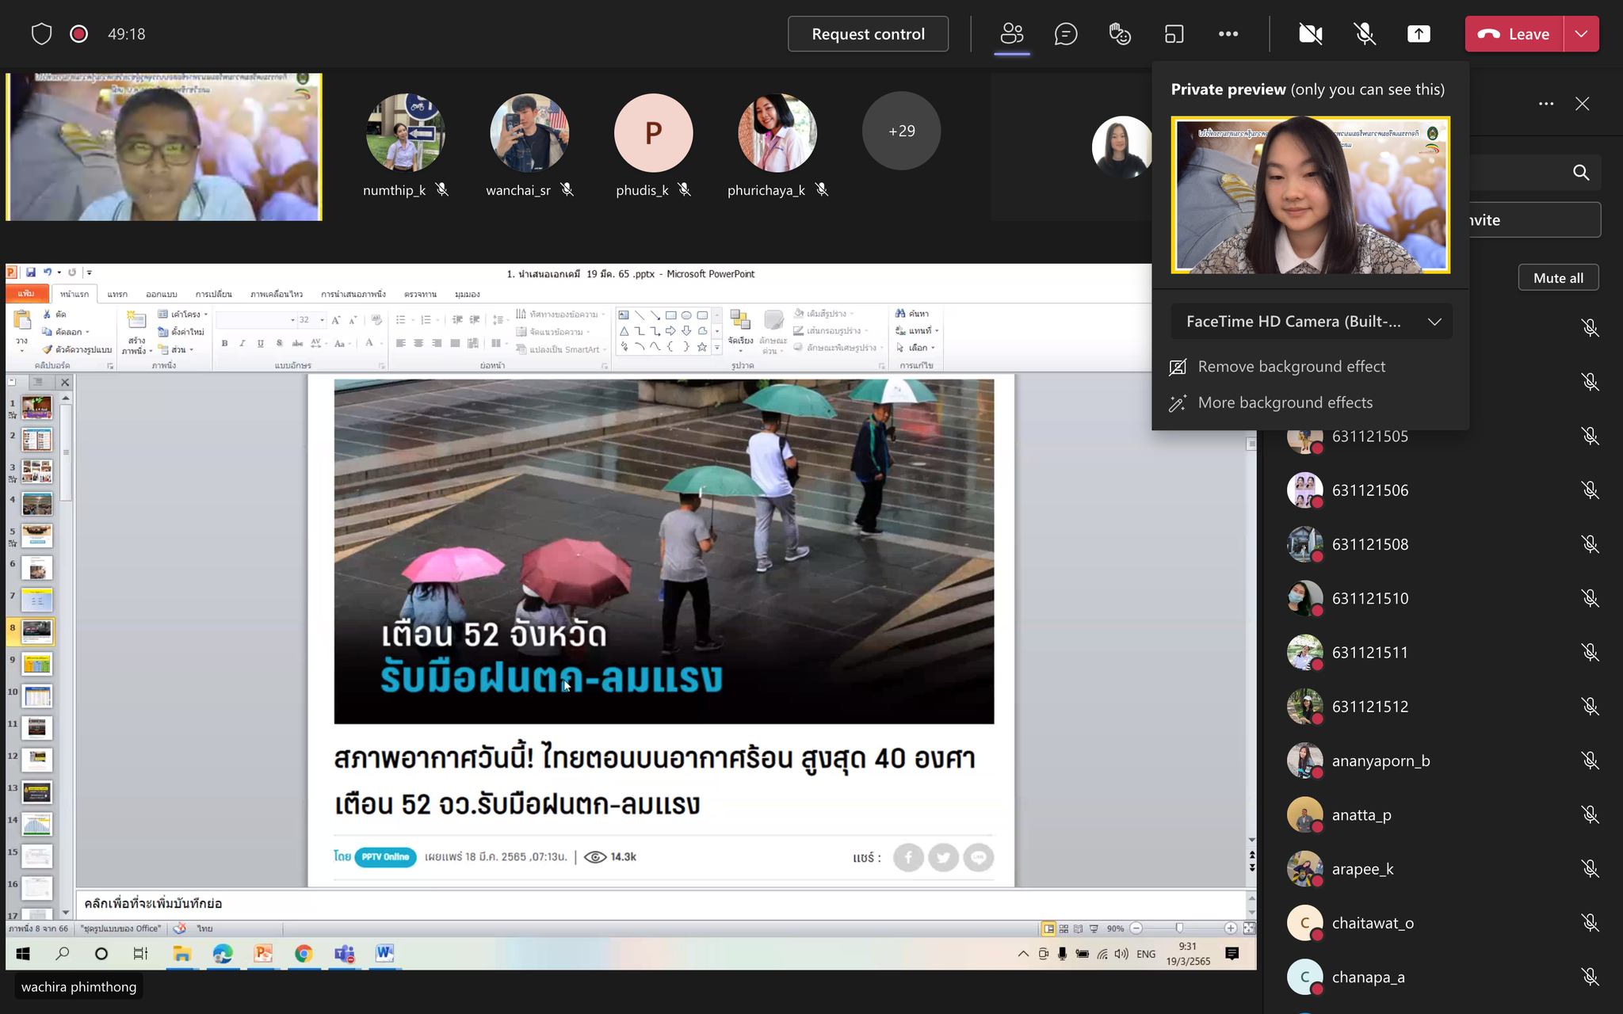Open the Leave button dropdown arrow
The width and height of the screenshot is (1623, 1014).
[x=1581, y=34]
